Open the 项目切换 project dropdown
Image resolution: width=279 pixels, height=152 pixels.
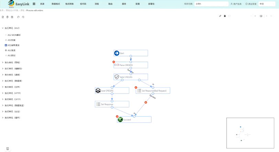coord(211,4)
